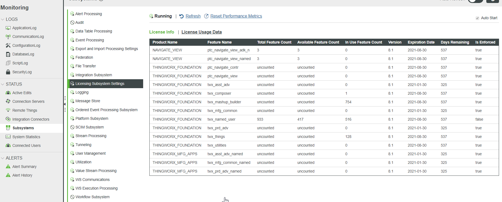Click In Use count 754

(348, 102)
